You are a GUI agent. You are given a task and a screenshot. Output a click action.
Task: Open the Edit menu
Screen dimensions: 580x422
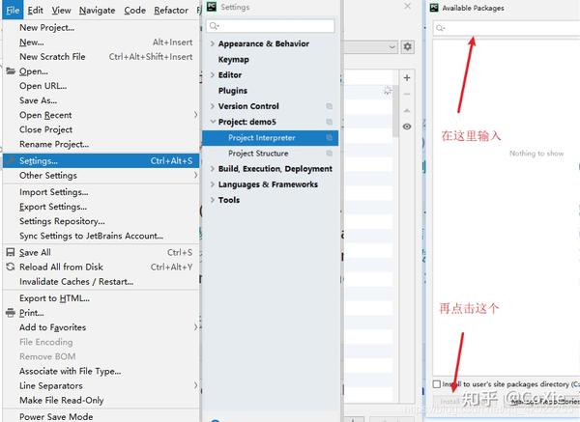click(x=35, y=10)
